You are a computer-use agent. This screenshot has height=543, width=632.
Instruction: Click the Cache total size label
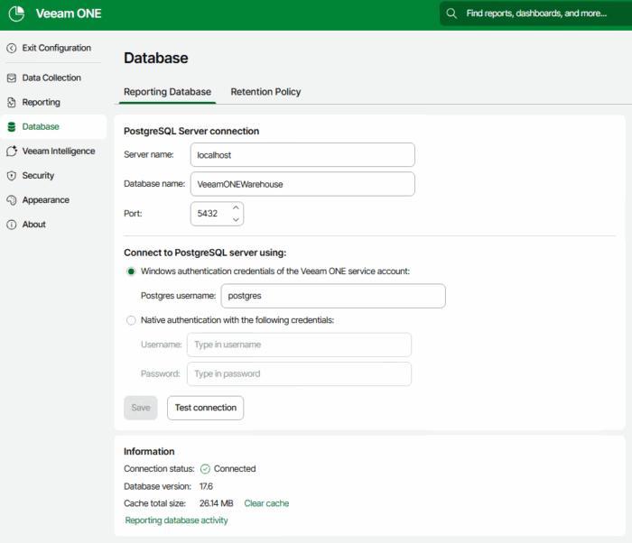click(x=154, y=503)
